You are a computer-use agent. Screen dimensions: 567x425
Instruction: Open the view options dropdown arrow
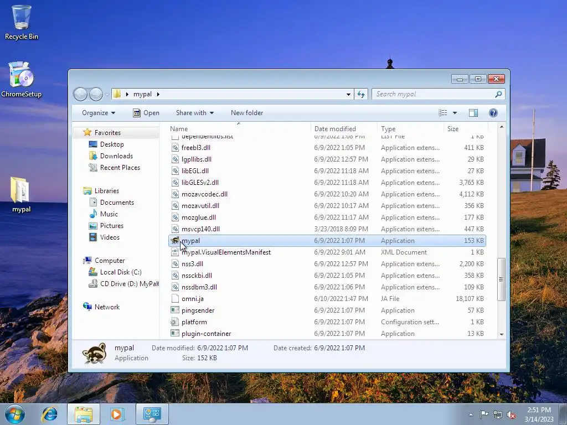click(455, 113)
